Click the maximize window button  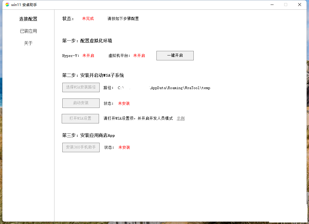point(286,5)
